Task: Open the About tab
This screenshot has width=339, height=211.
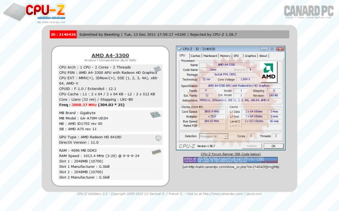Action: point(263,55)
